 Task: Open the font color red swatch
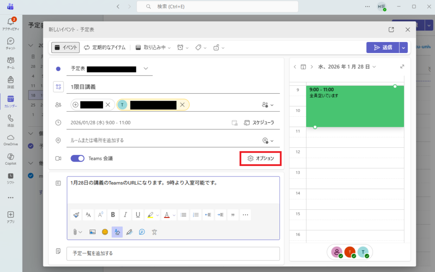[167, 215]
